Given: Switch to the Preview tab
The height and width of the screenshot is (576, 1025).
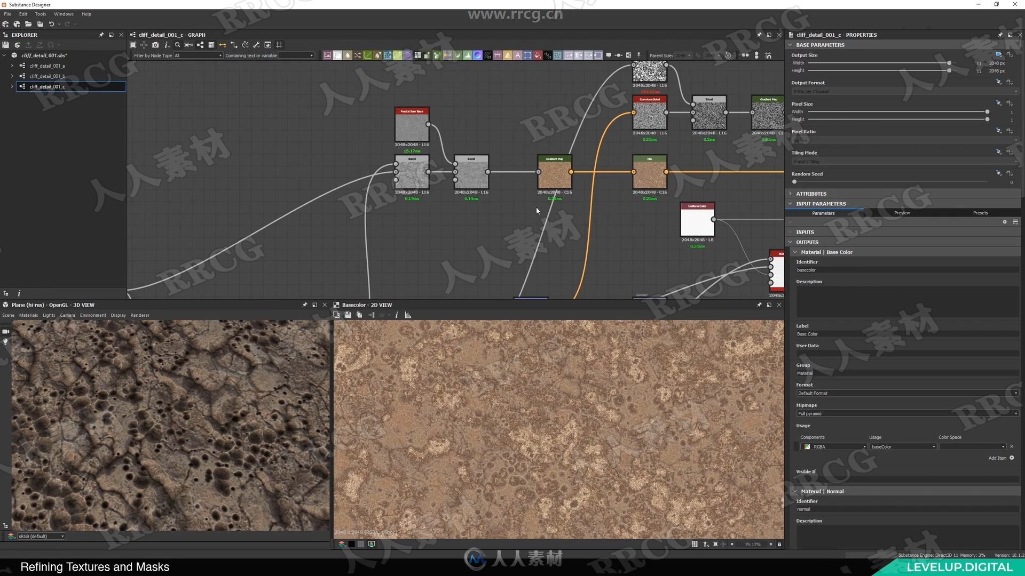Looking at the screenshot, I should (902, 213).
